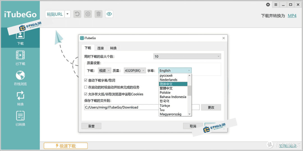Click the trash delete icon
303x151 pixels.
(98, 14)
